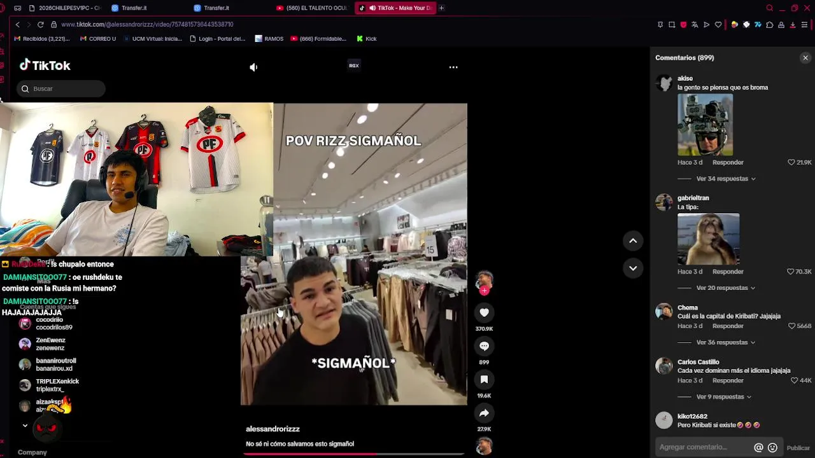Mute the video with speaker icon
The height and width of the screenshot is (458, 815).
tap(253, 67)
